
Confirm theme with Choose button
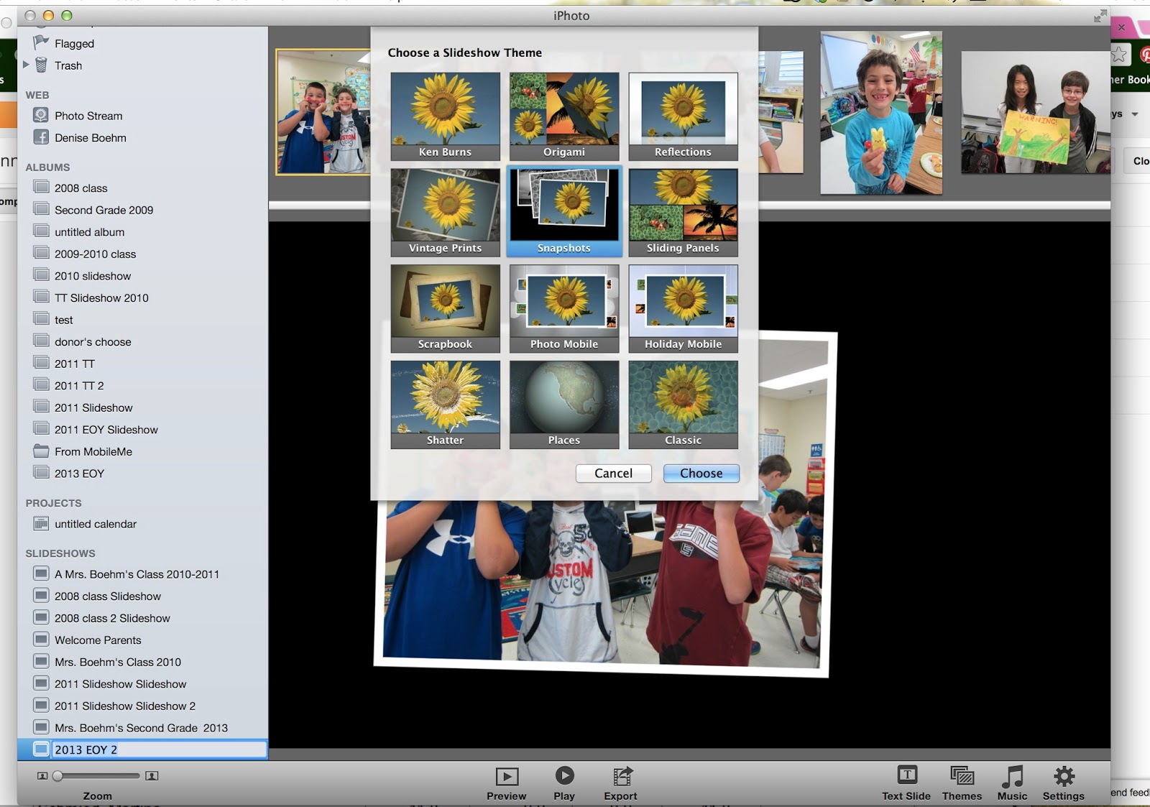(701, 473)
